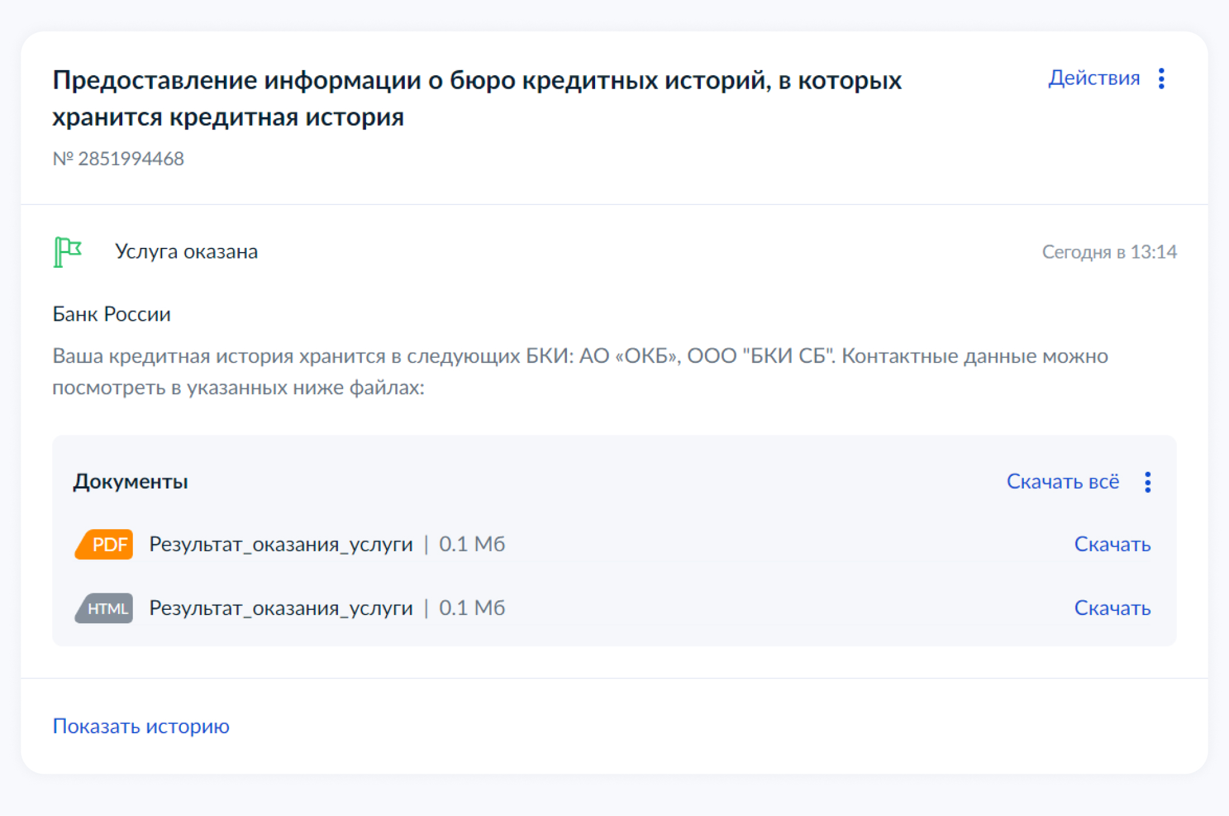This screenshot has height=816, width=1229.
Task: Click the orange PDF file icon
Action: point(104,545)
